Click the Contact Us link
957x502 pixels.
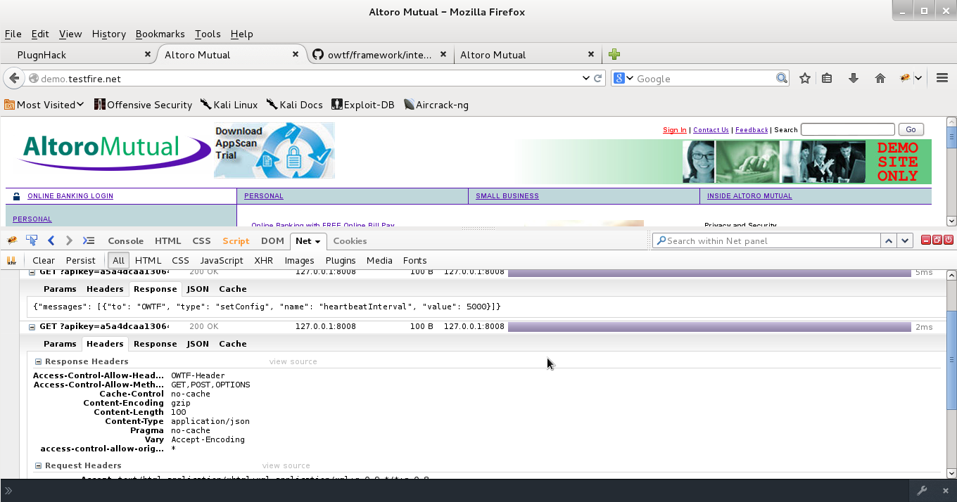tap(711, 130)
